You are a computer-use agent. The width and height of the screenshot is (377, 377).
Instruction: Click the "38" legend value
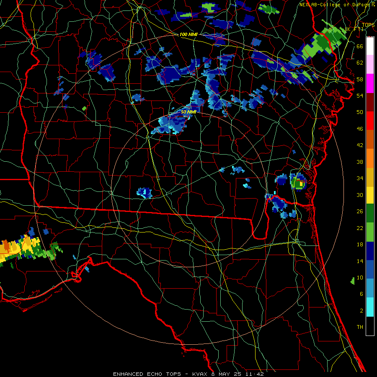[x=360, y=162]
